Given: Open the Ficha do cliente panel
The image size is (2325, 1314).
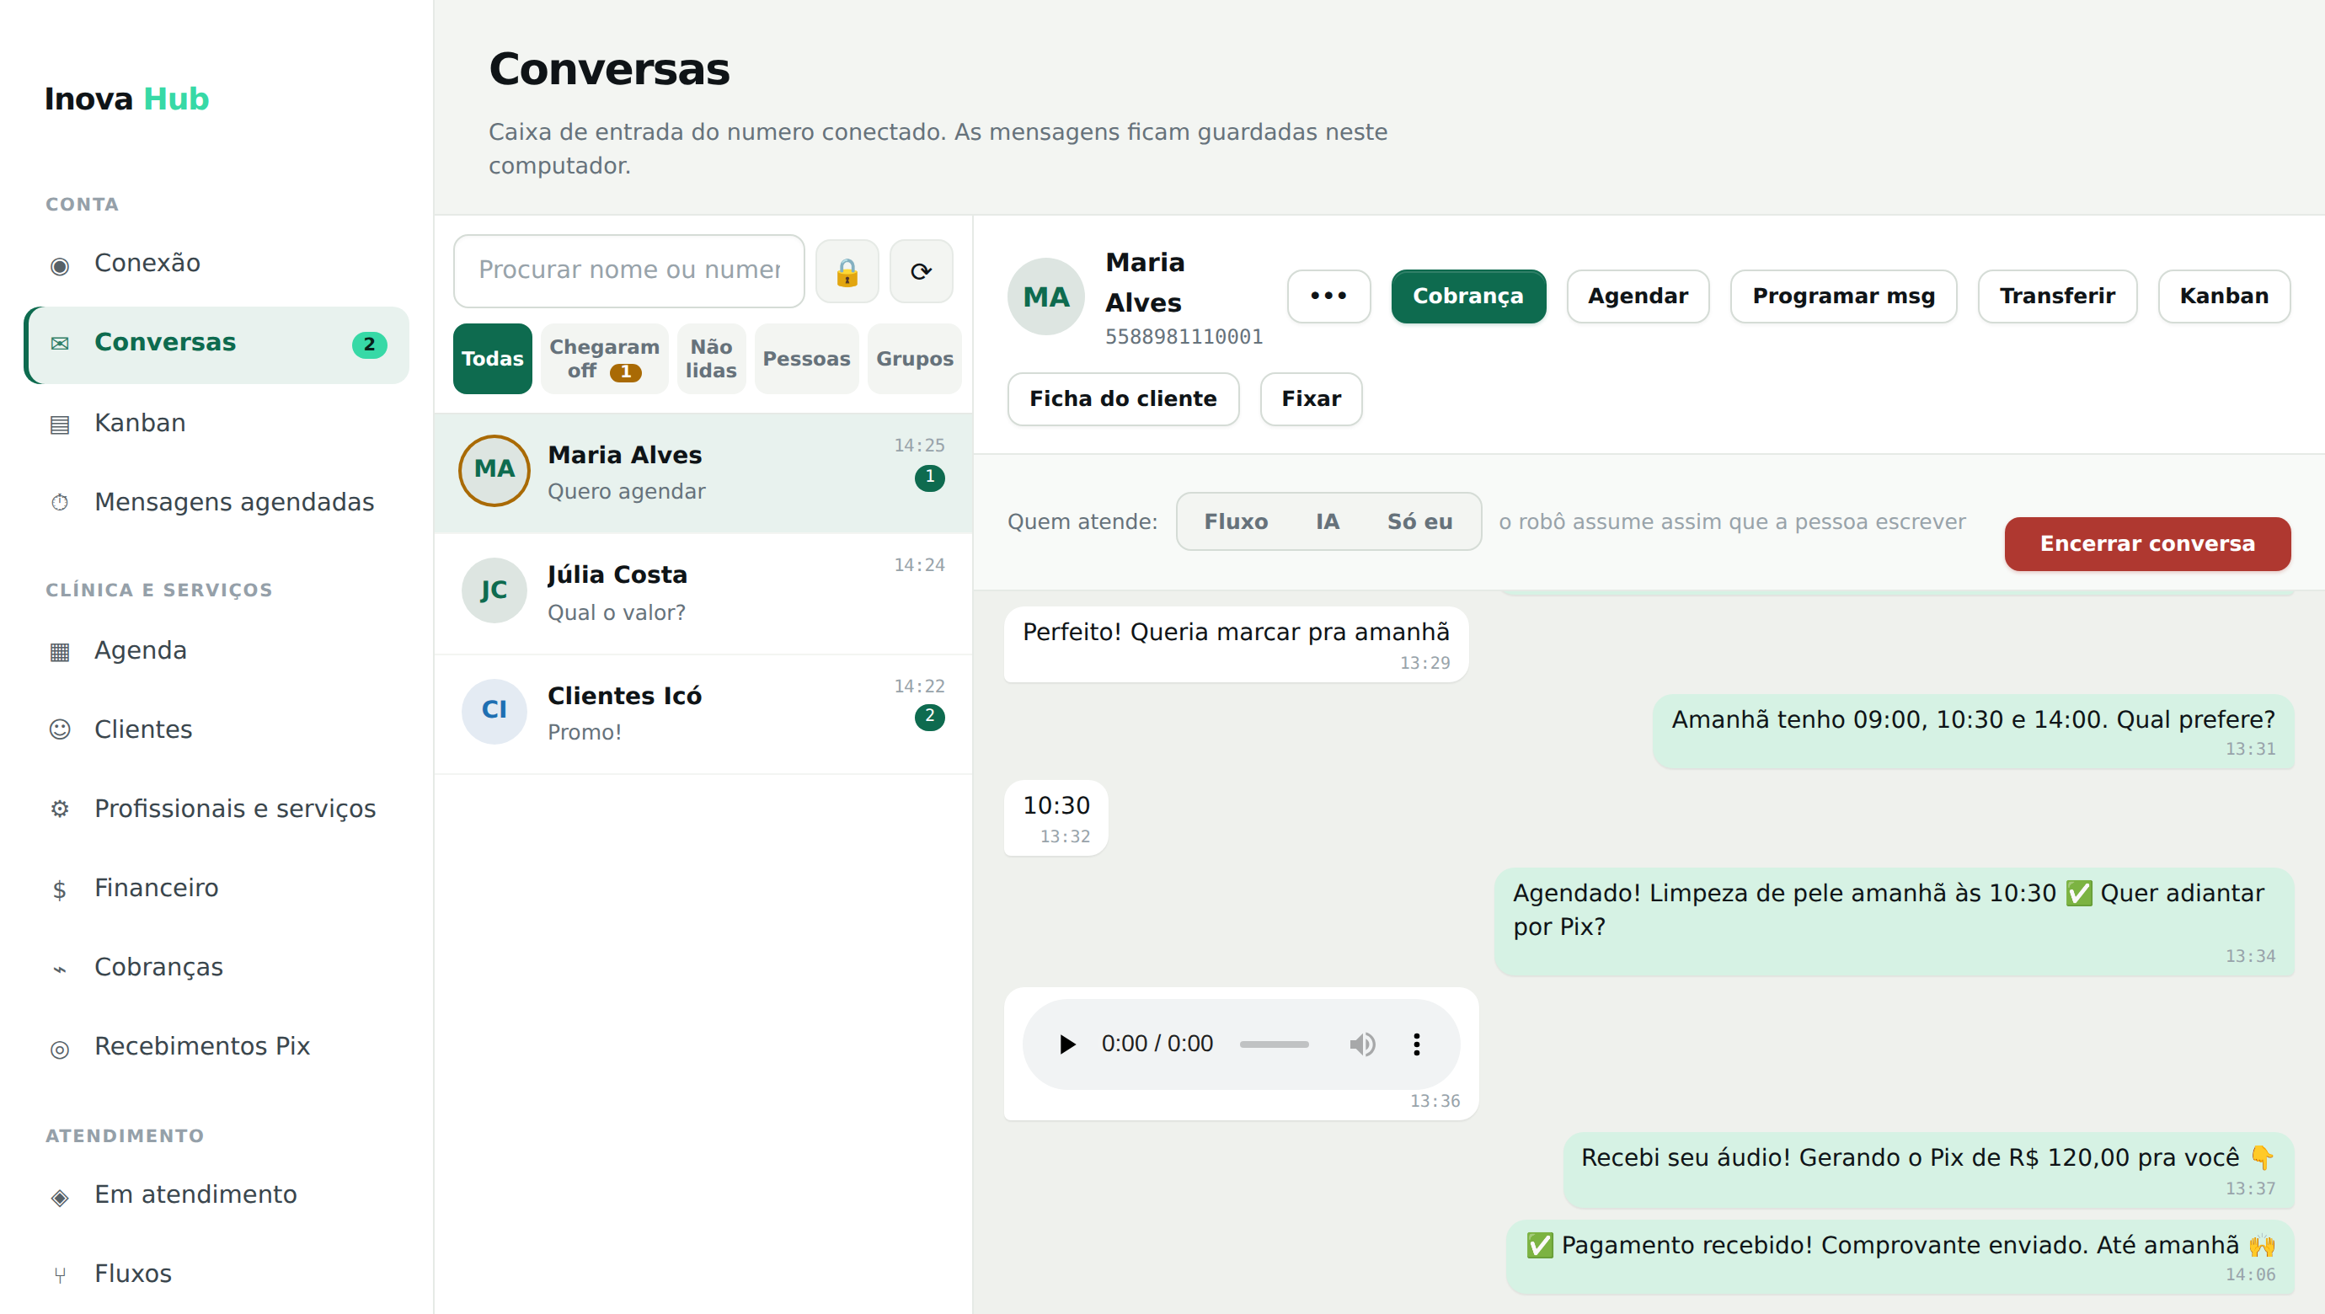Looking at the screenshot, I should tap(1123, 399).
